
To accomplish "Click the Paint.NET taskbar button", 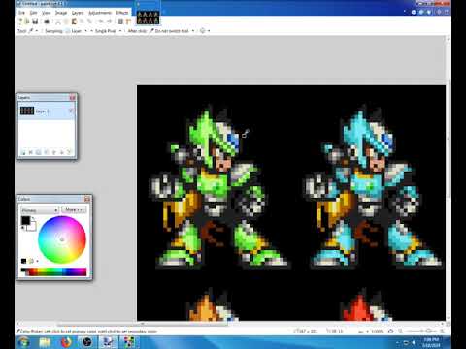I will click(x=108, y=342).
